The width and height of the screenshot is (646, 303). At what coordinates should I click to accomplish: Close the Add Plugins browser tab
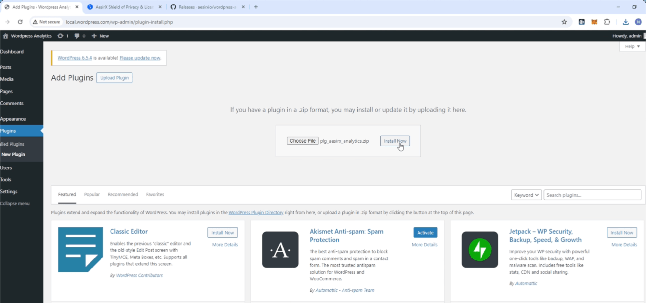[x=77, y=7]
